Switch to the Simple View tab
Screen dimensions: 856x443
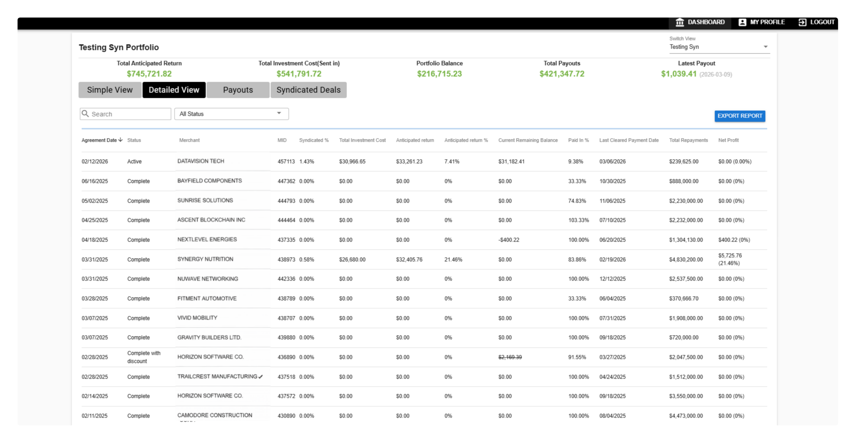[x=110, y=90]
